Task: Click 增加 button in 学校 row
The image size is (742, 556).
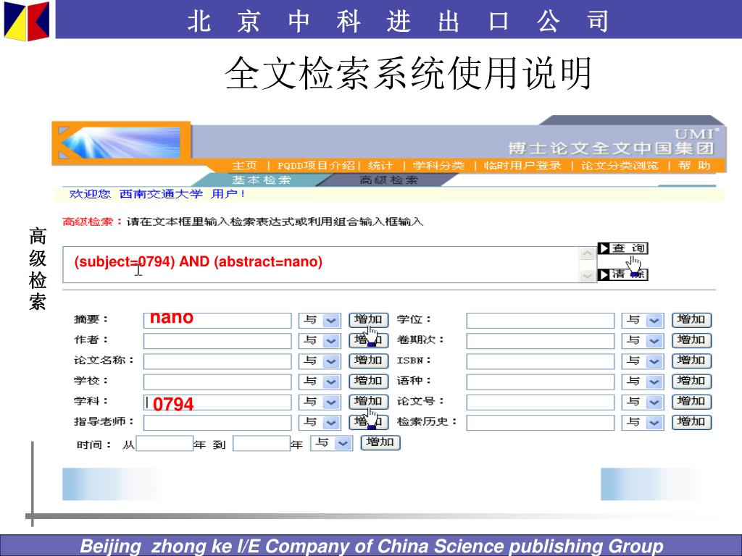Action: pyautogui.click(x=369, y=381)
